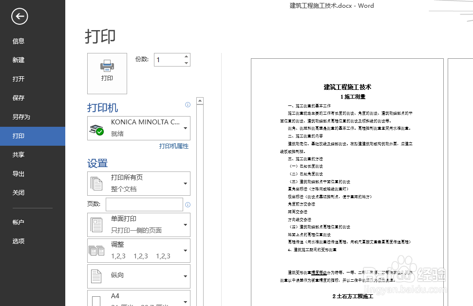The image size is (473, 306).
Task: Click the 建筑工程施工技术 title in preview
Action: click(x=347, y=87)
